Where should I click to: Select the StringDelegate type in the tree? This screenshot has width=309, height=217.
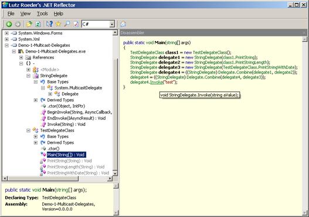pyautogui.click(x=53, y=75)
